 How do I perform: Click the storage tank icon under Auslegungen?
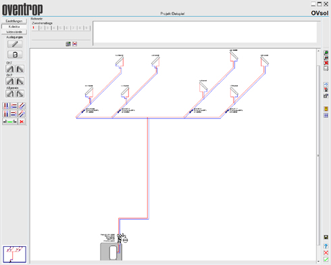(x=15, y=55)
